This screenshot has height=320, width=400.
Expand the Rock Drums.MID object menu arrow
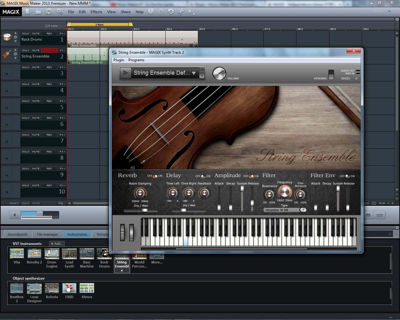coord(191,45)
